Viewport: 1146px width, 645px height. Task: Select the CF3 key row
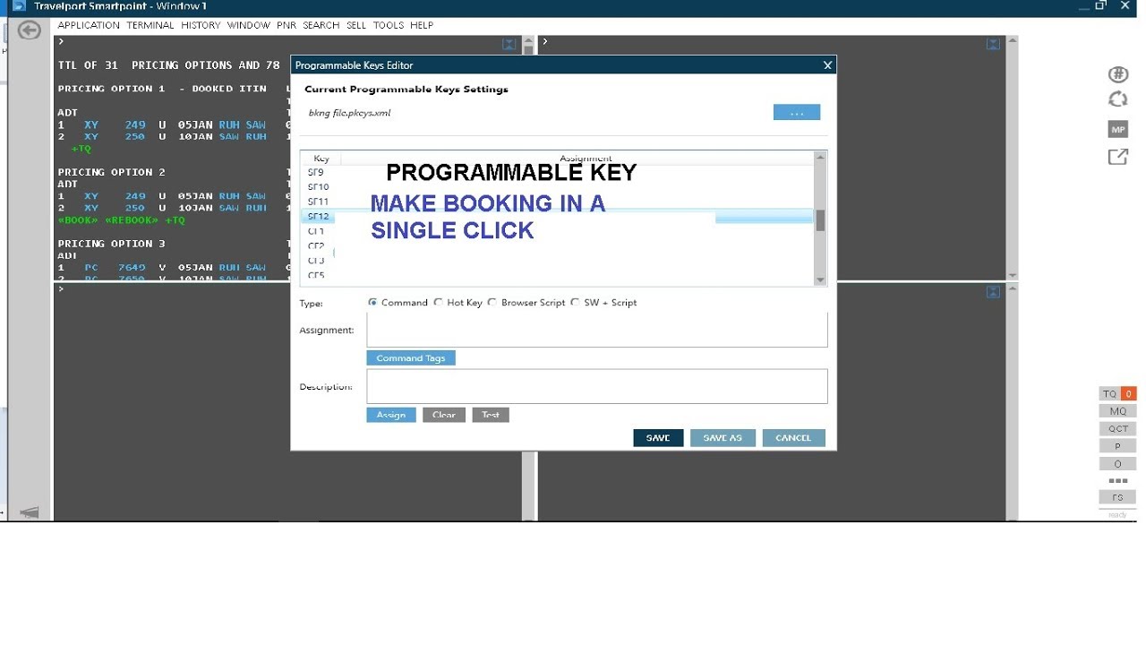click(557, 261)
